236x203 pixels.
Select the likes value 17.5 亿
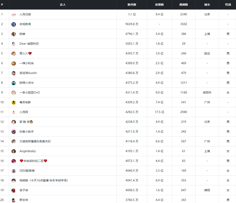pyautogui.click(x=160, y=112)
